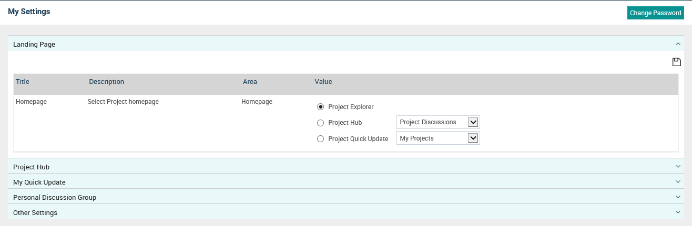Click the Other Settings chevron icon
The height and width of the screenshot is (226, 692).
coord(678,212)
